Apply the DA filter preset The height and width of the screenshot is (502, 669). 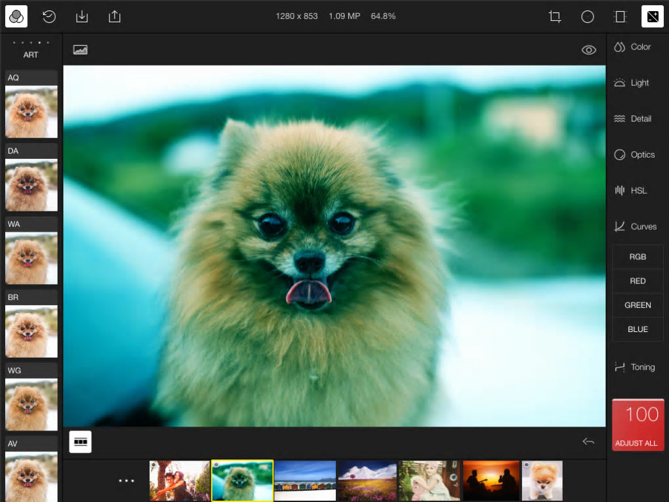tap(31, 178)
